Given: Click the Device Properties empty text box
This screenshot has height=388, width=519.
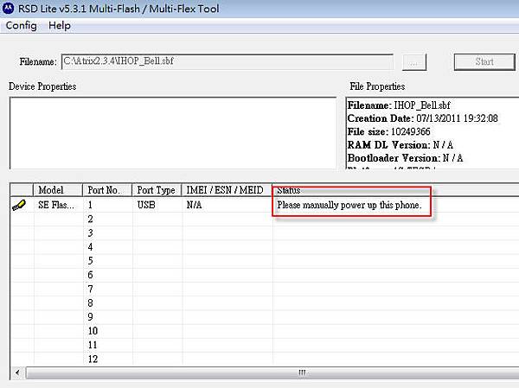Looking at the screenshot, I should point(173,133).
